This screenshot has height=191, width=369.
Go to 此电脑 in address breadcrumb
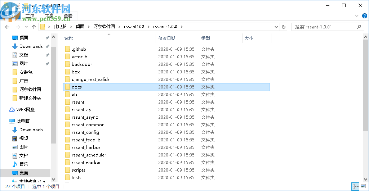tap(60, 27)
